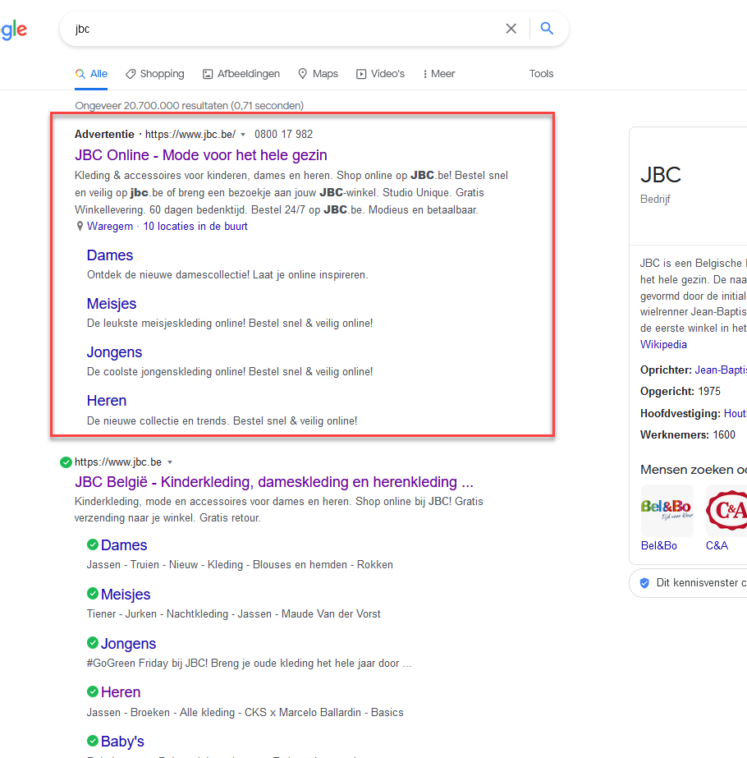Open the organic Dames sitelink

124,544
